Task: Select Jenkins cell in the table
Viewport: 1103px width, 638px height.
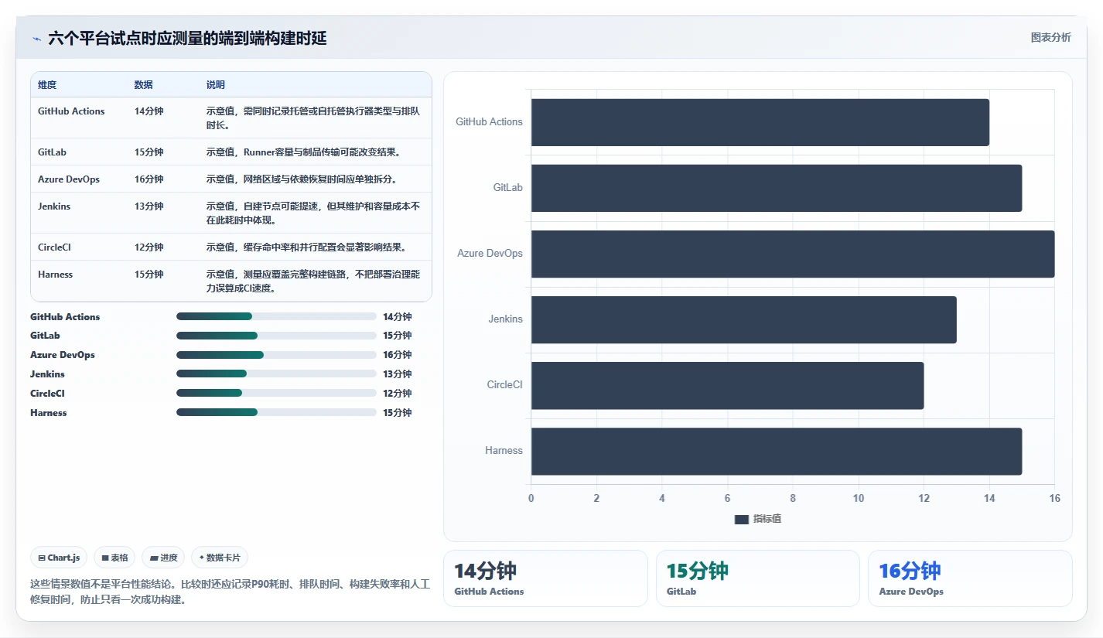Action: pos(54,206)
